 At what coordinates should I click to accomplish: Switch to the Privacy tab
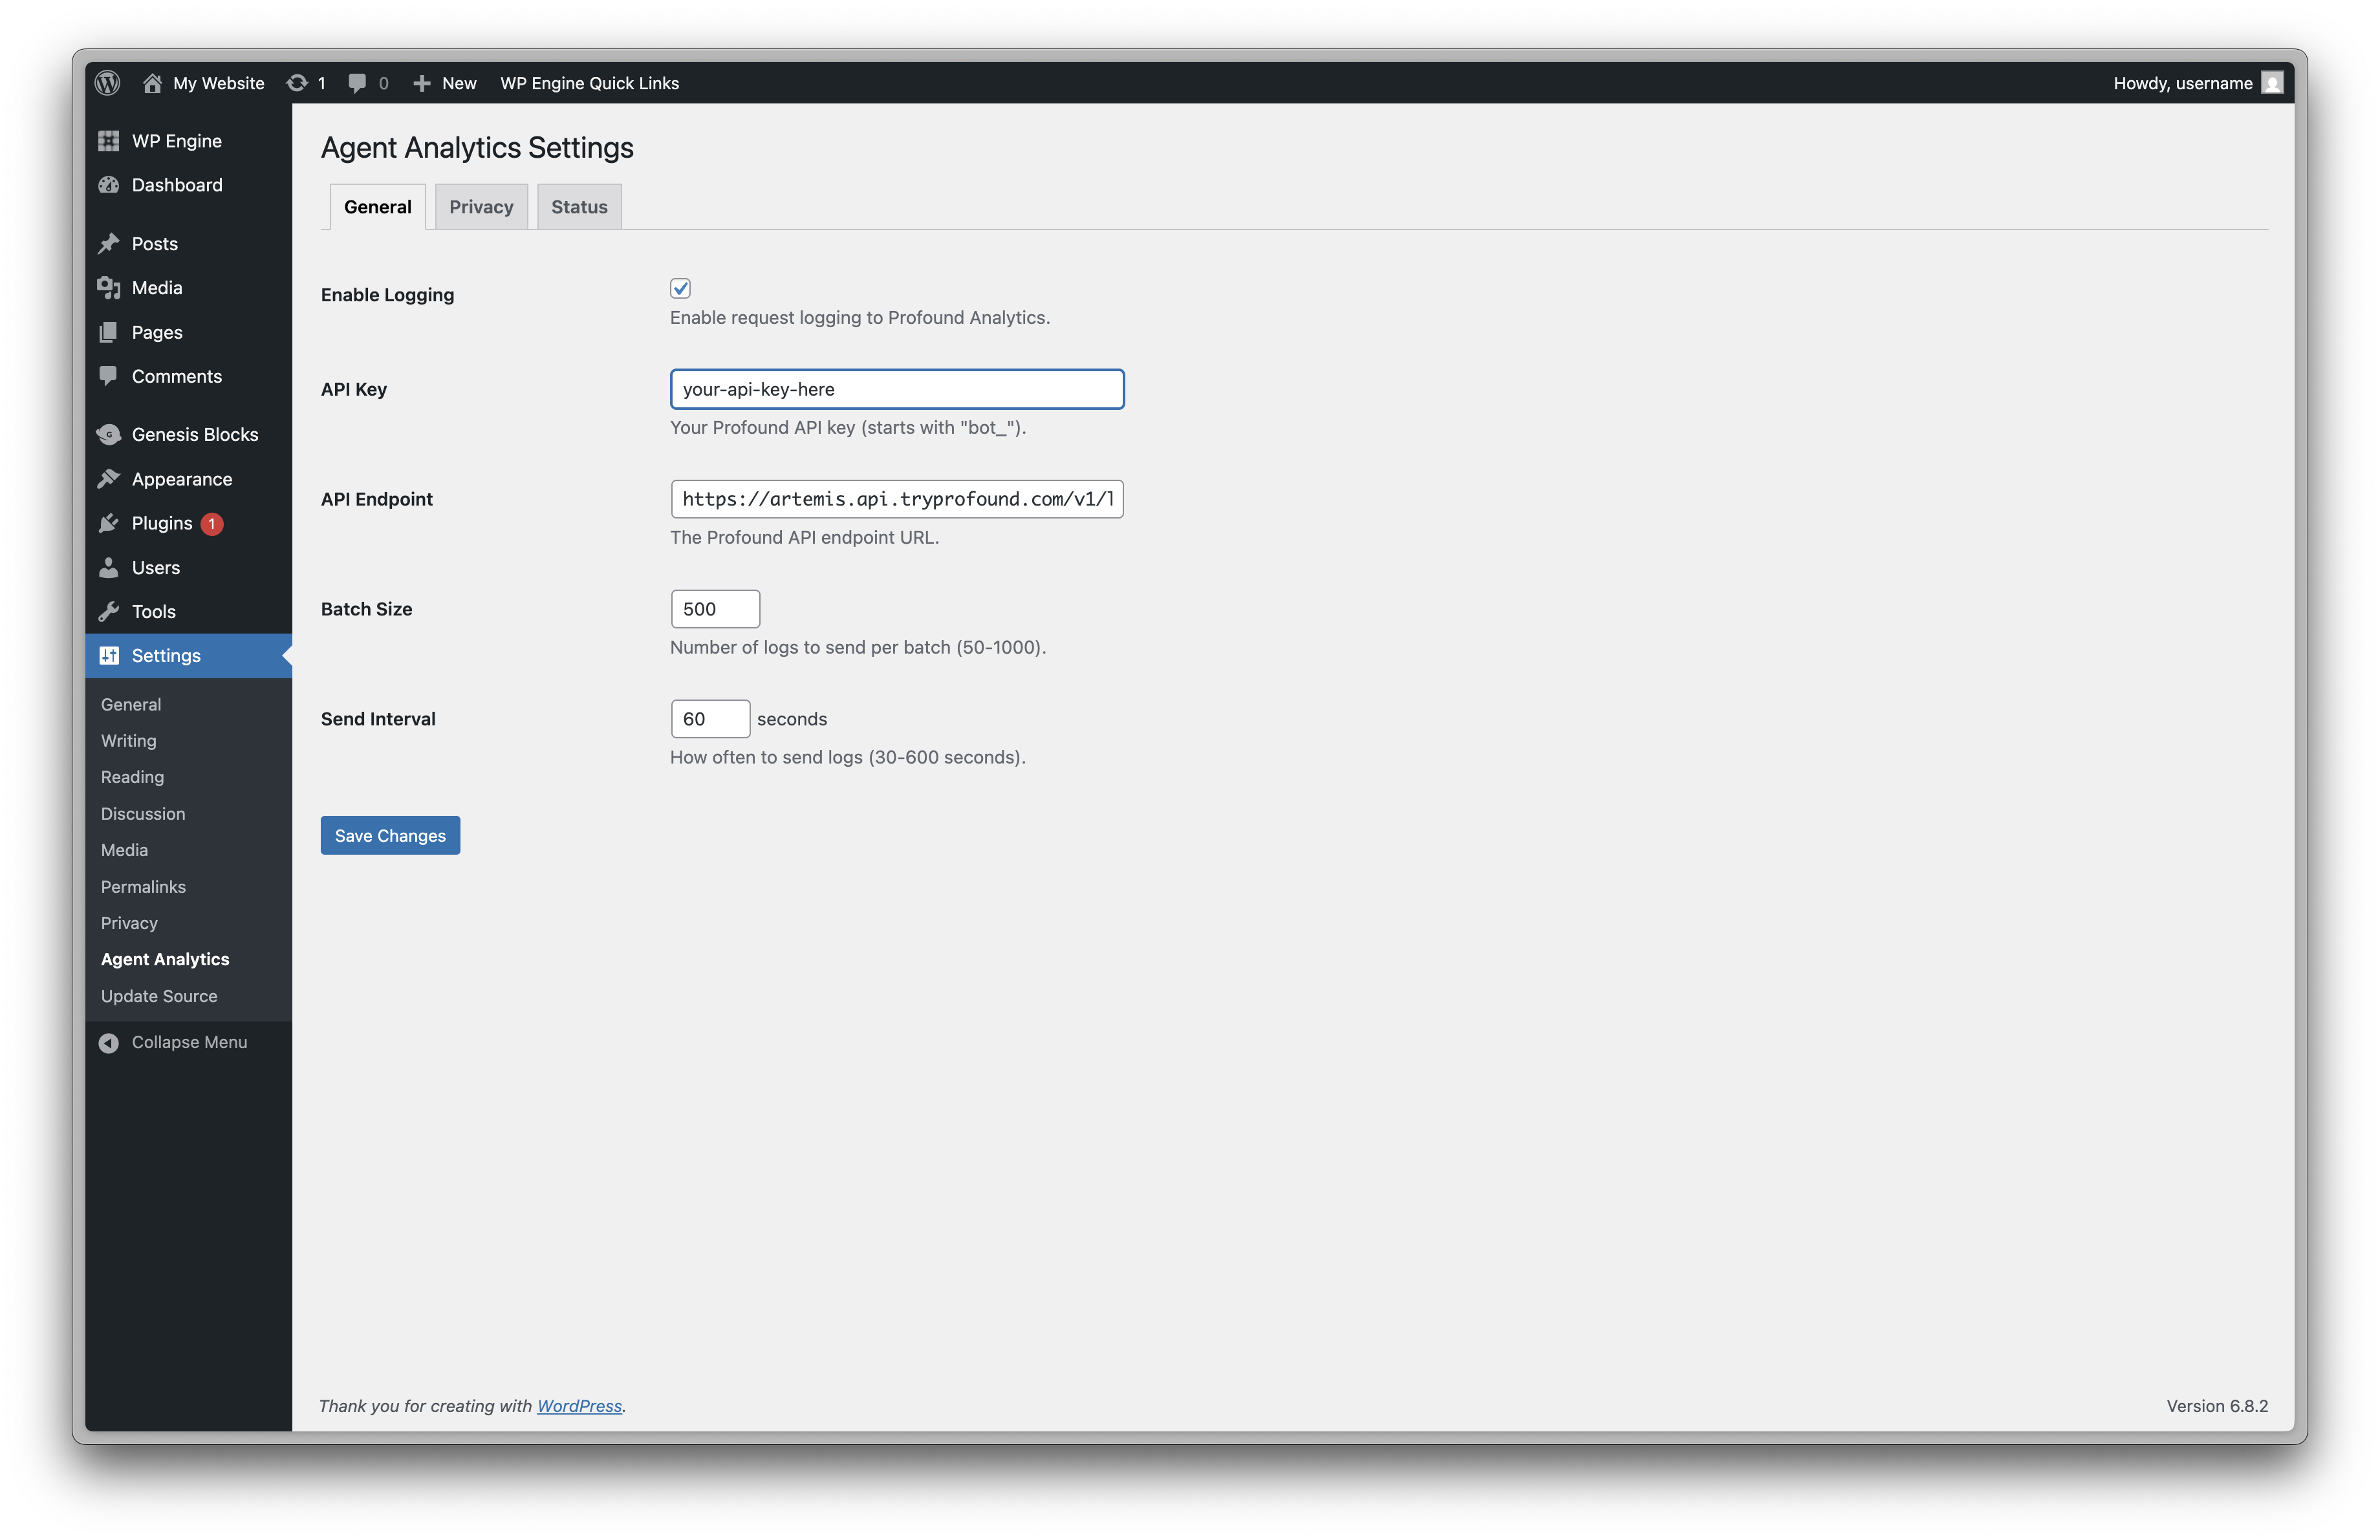pos(481,206)
